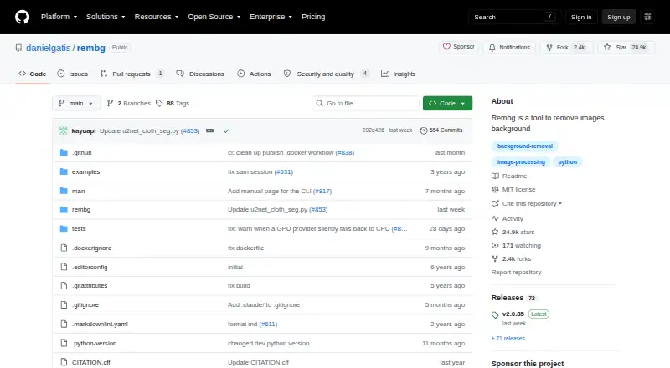Open the Readme link in About
670x368 pixels.
[x=509, y=176]
